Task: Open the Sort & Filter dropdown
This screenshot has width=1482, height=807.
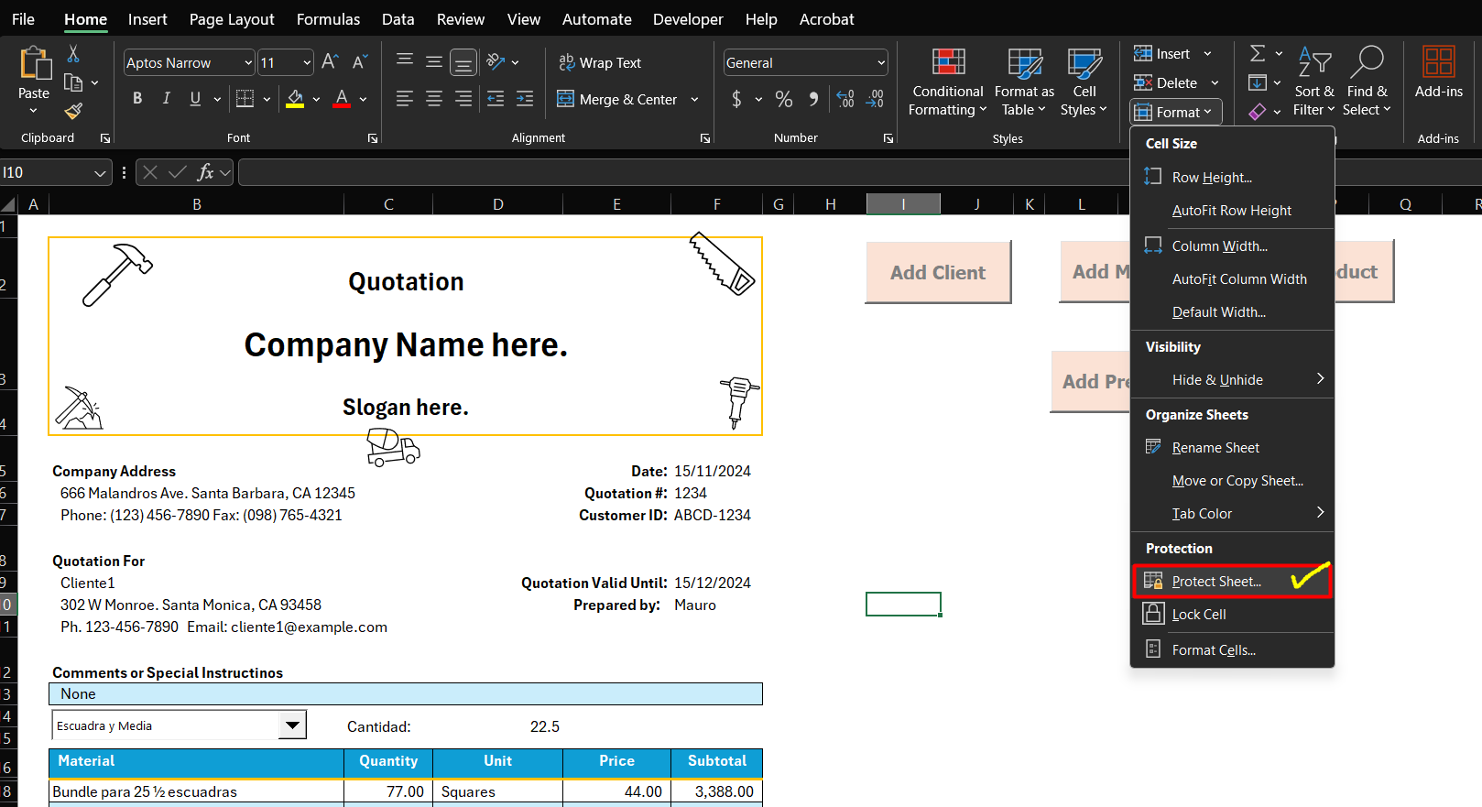Action: click(x=1314, y=82)
